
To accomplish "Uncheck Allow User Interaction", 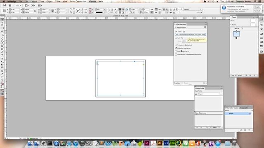I will click(176, 48).
